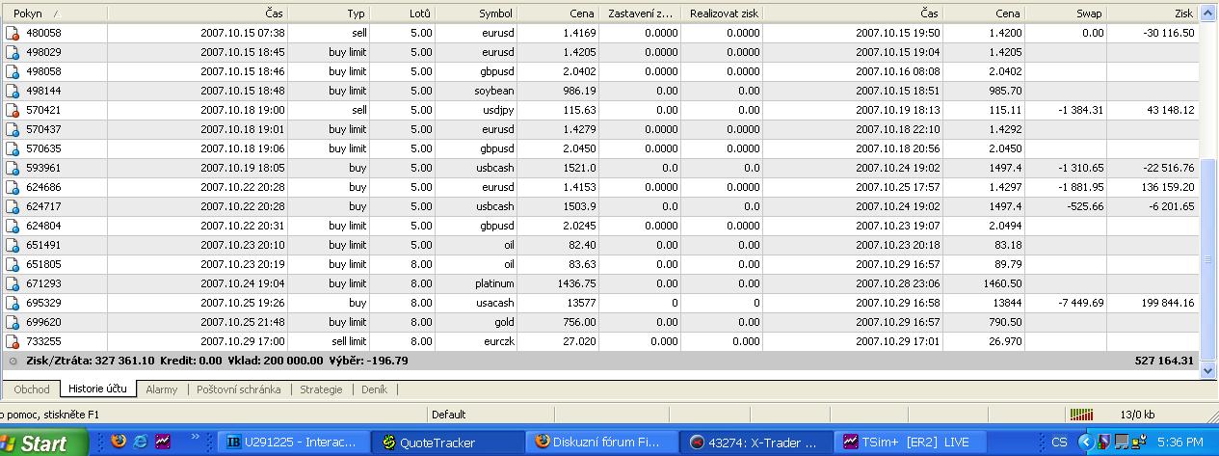Expand hidden quick launch items chevron
This screenshot has height=456, width=1219.
point(196,437)
